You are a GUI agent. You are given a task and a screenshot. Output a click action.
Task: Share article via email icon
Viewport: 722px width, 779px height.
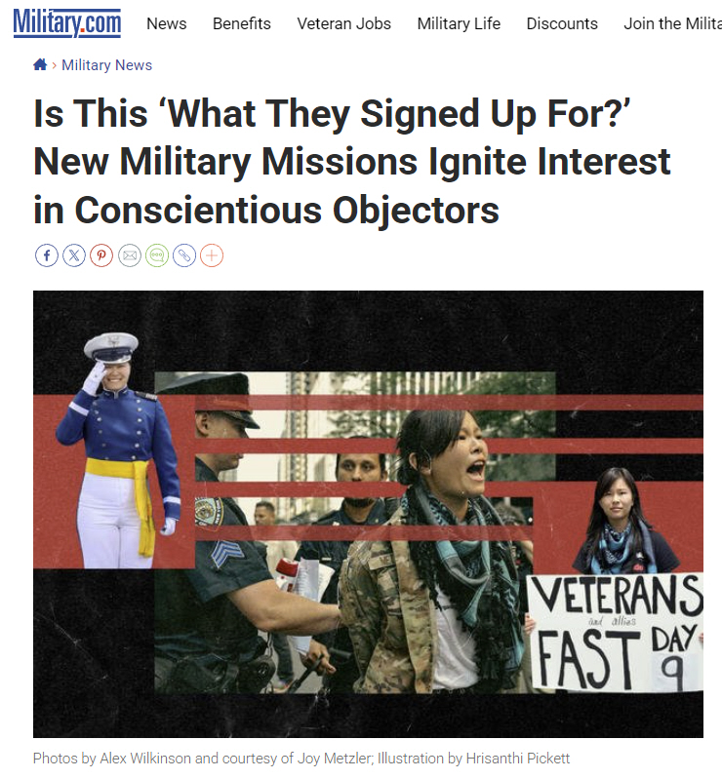pyautogui.click(x=130, y=255)
